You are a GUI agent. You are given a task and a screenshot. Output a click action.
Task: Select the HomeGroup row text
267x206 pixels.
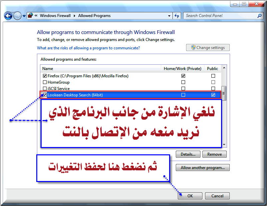point(59,82)
